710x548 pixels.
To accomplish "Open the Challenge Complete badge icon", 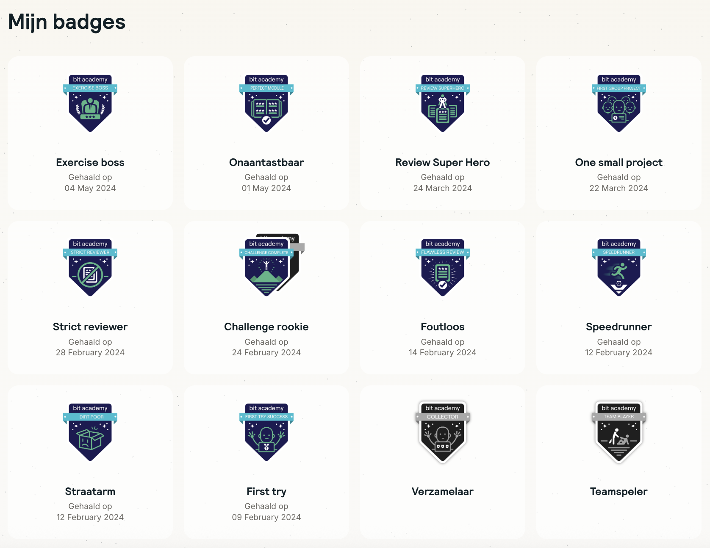I will point(266,268).
